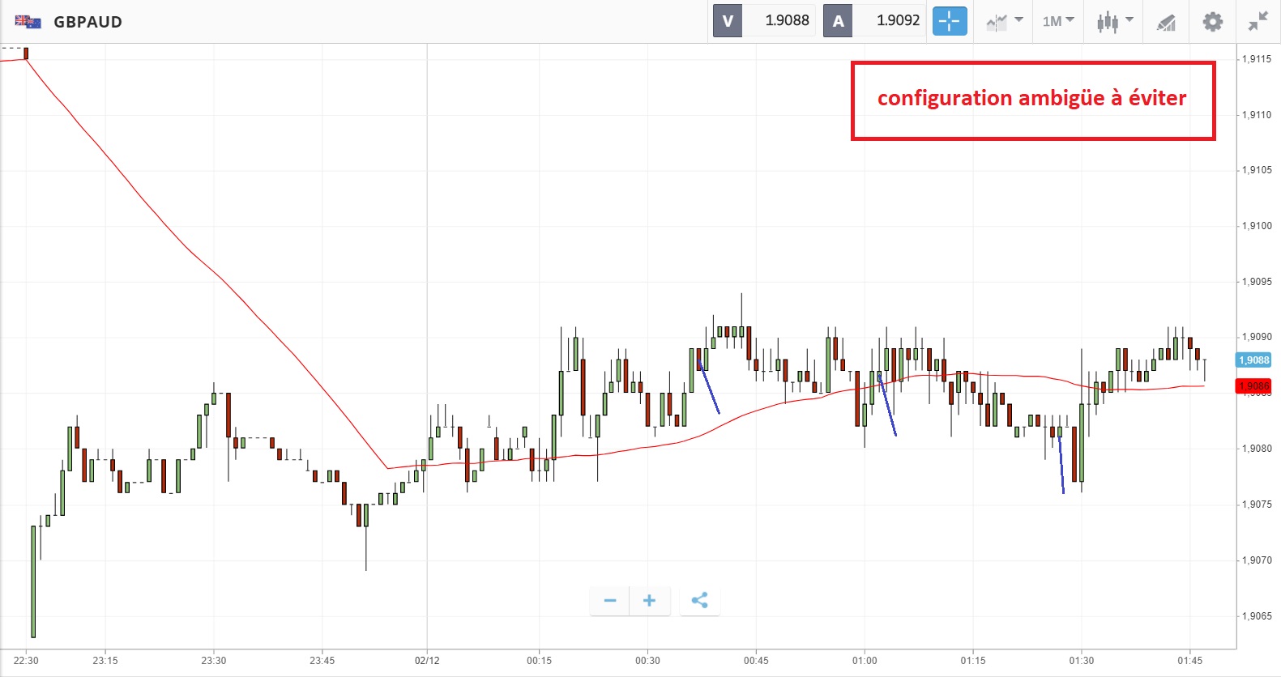Click the 00:30 time axis label

click(x=647, y=661)
